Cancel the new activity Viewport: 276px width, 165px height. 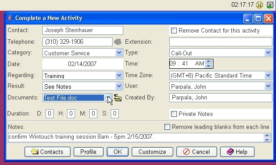click(197, 152)
